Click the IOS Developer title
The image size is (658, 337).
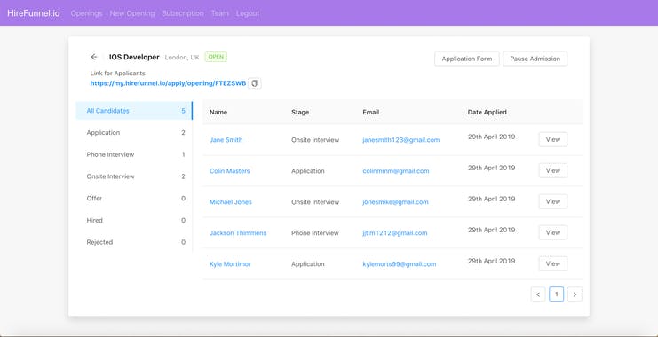134,57
